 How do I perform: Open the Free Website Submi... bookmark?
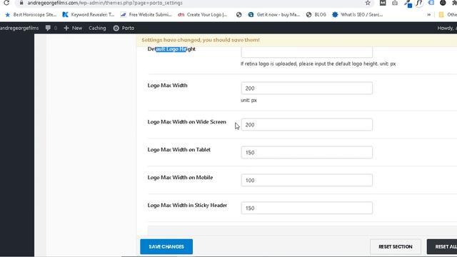point(146,14)
